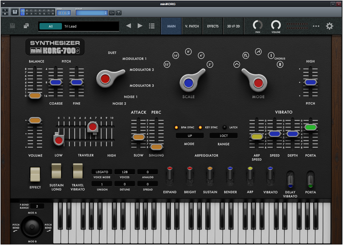Select the 32' scale footage
Viewport: 343px width, 245px height.
(x=167, y=65)
